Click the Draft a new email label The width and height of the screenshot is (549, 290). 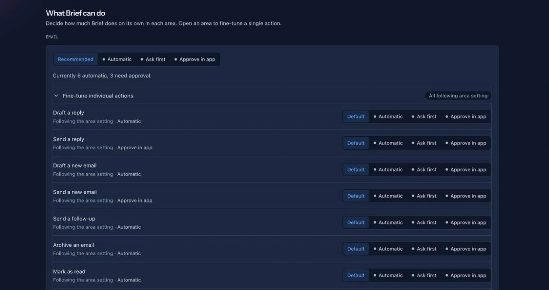[75, 165]
